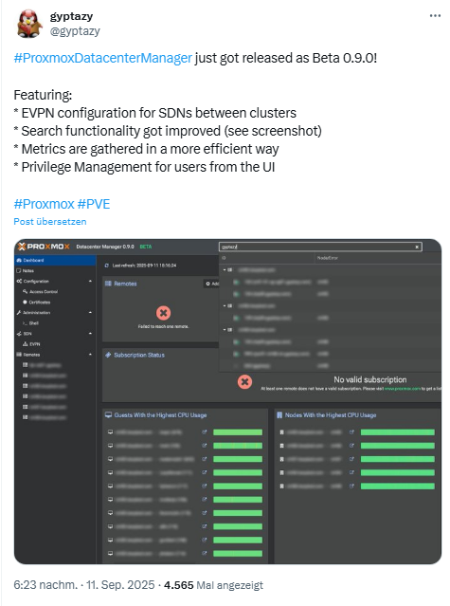Open the @gyptazy handle link
450x606 pixels.
click(x=75, y=31)
